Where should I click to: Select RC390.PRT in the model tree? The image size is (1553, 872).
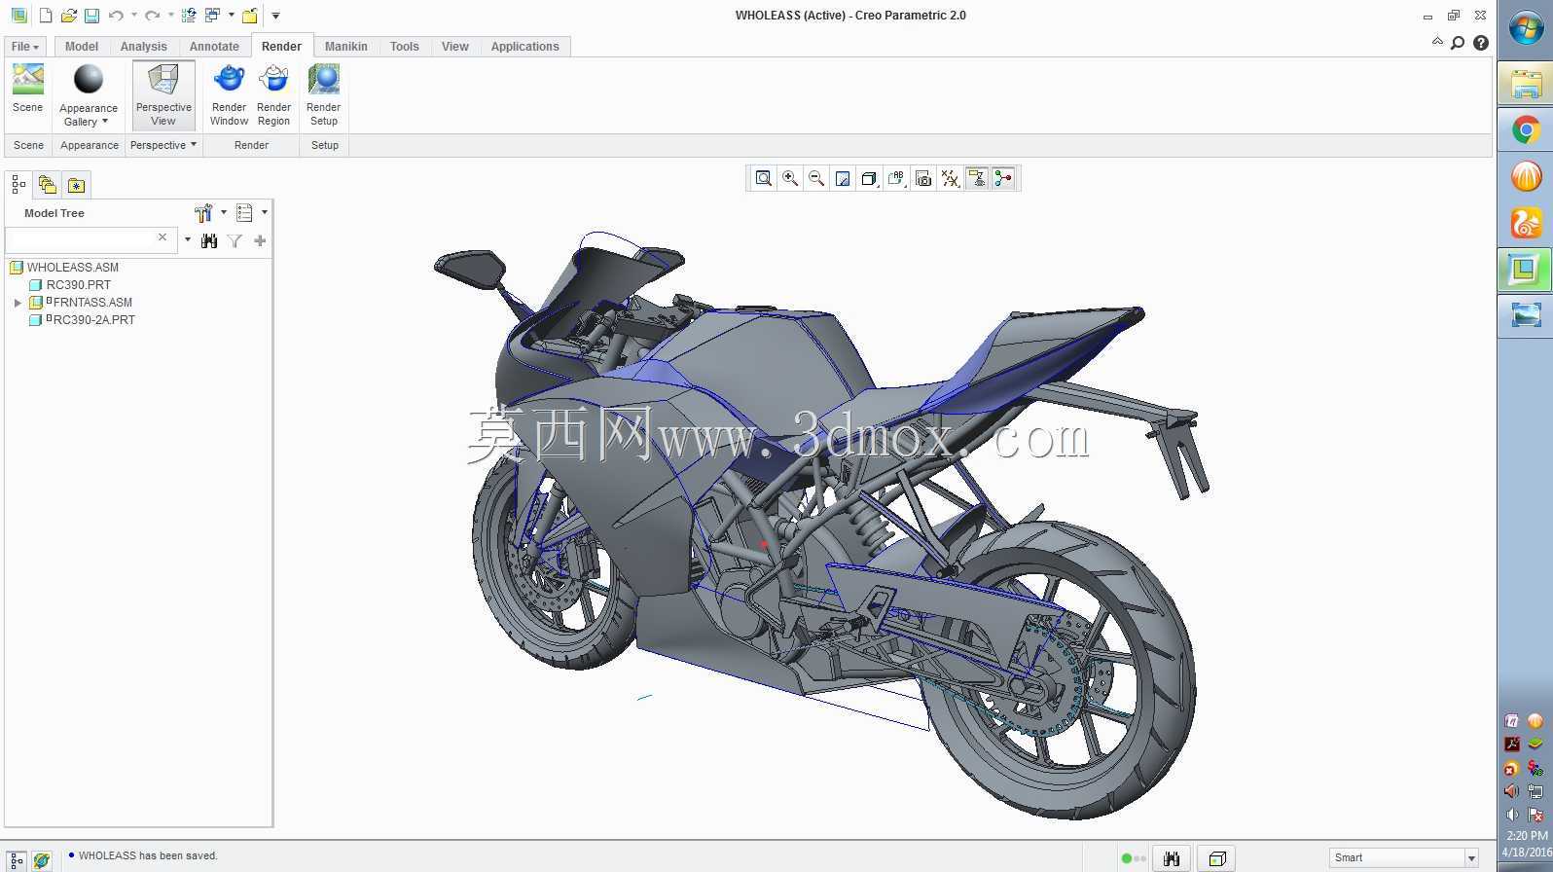click(x=79, y=285)
